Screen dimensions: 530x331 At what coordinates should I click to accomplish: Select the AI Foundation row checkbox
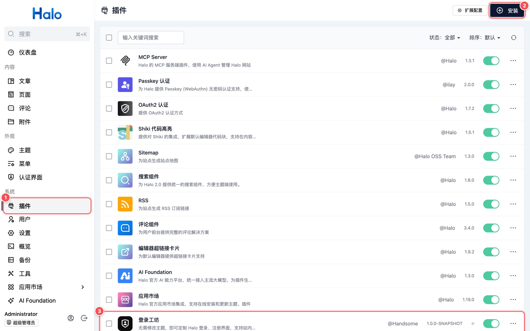coord(109,276)
